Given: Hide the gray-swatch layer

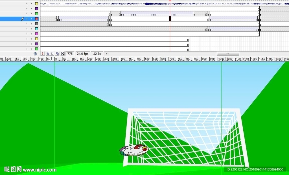Looking at the screenshot, I should click(27, 24).
